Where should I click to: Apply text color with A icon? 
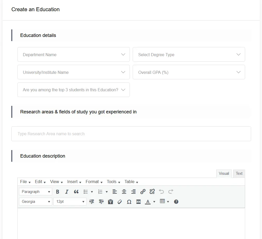pos(148,202)
